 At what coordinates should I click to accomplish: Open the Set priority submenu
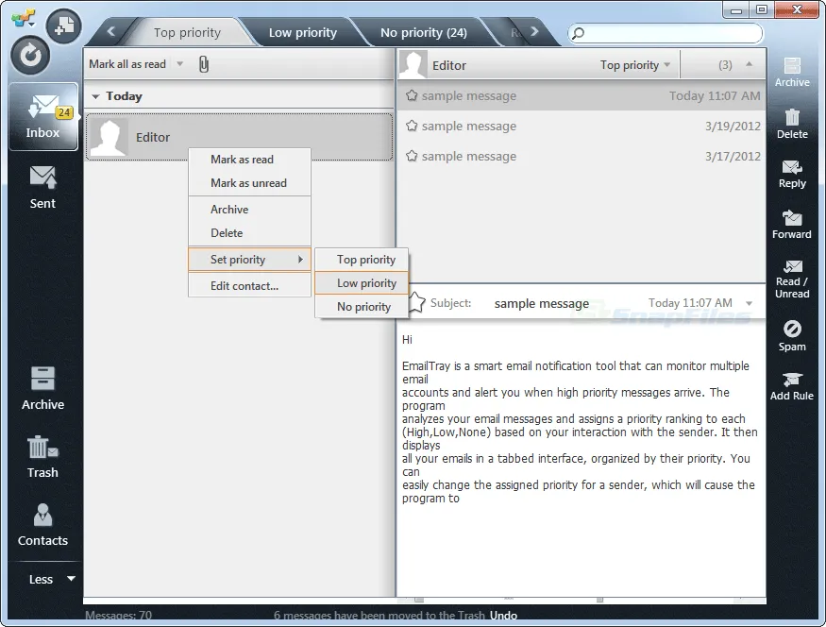[x=250, y=260]
